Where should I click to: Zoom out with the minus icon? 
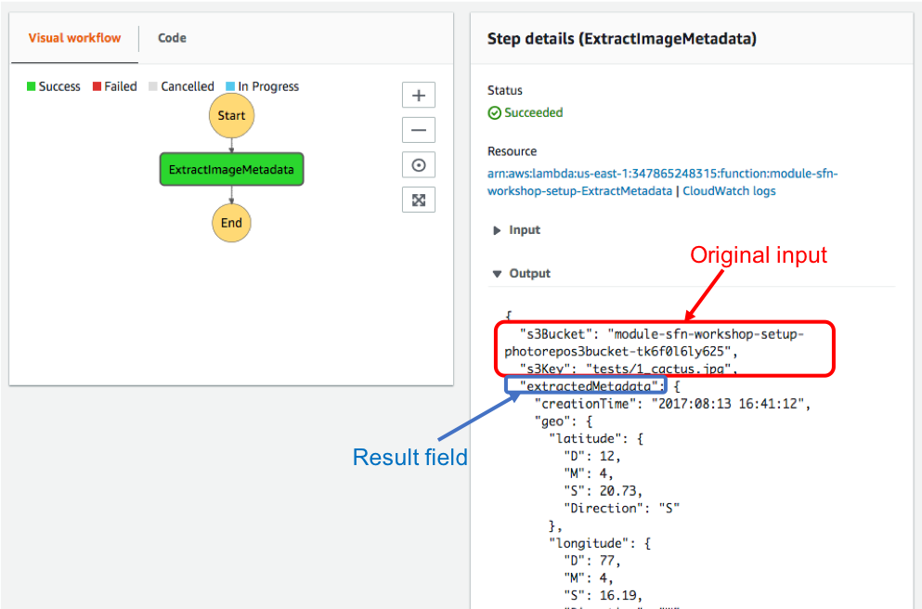click(x=419, y=130)
